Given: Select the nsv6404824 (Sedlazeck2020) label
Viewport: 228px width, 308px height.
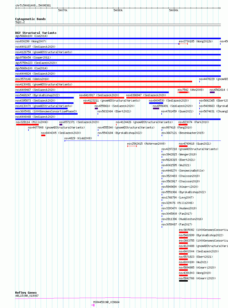Looking at the screenshot, I should click(35, 74).
